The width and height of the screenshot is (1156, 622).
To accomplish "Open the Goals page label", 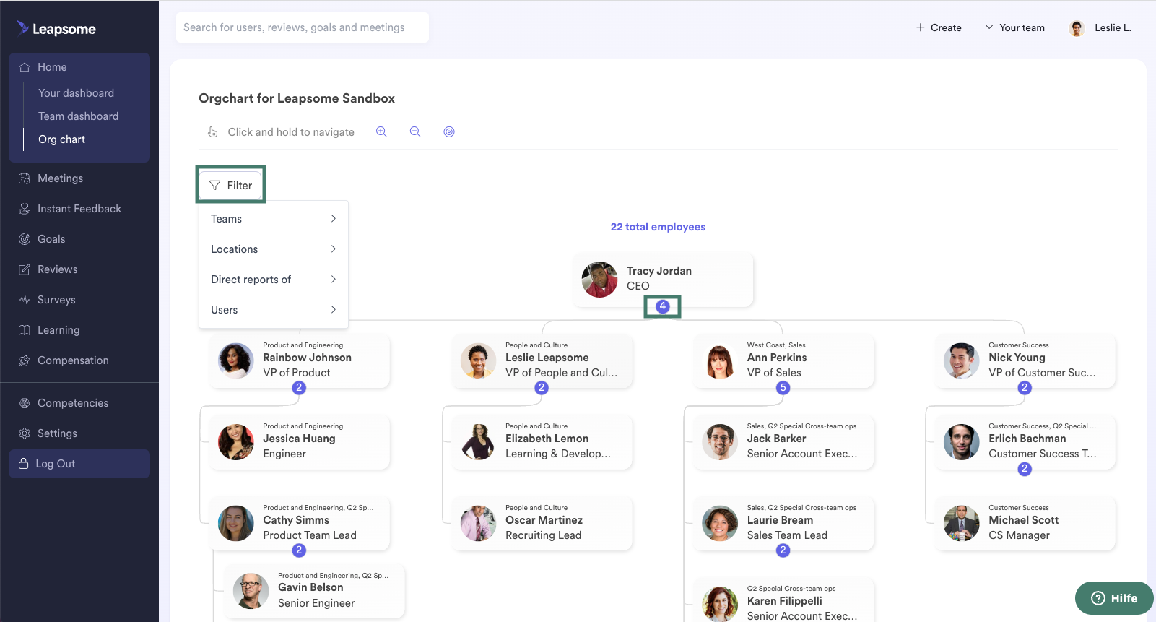I will (x=51, y=239).
